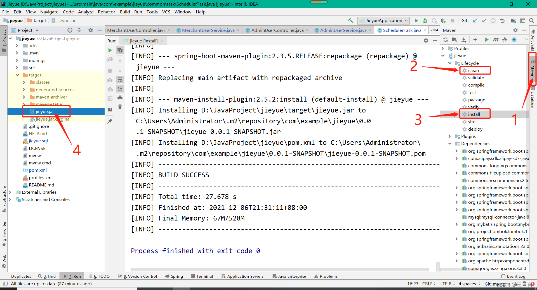Viewport: 537px width, 290px height.
Task: Start debugging with the bug icon
Action: [x=425, y=21]
